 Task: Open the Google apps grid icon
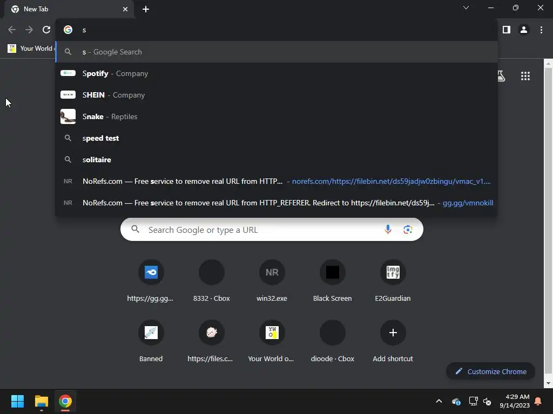click(525, 76)
